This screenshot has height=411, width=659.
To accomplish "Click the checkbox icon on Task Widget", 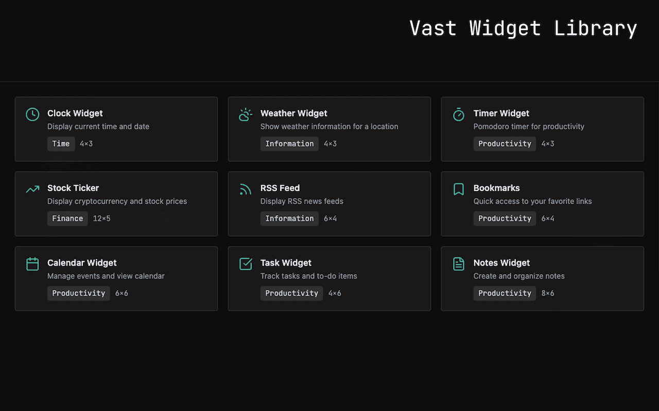I will (x=246, y=264).
